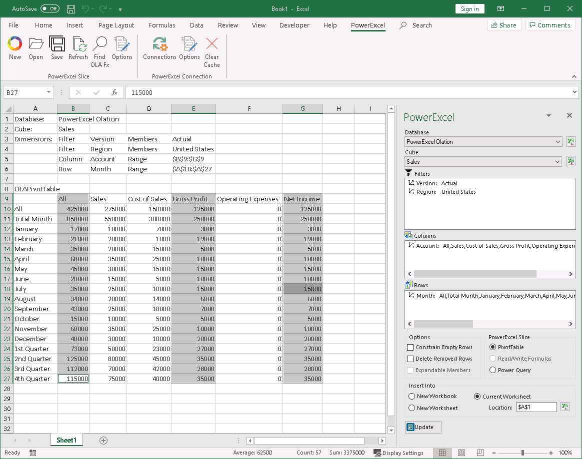Open the File menu
The width and height of the screenshot is (582, 459).
[13, 25]
